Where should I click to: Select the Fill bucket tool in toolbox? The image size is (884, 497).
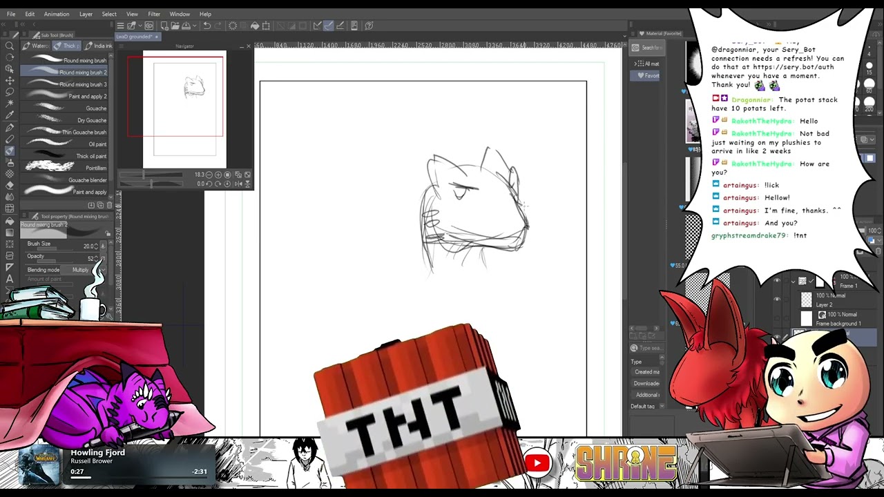tap(10, 220)
